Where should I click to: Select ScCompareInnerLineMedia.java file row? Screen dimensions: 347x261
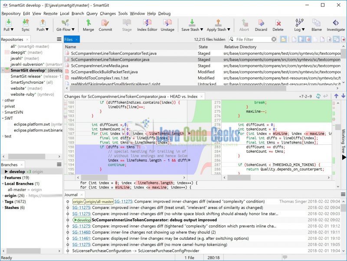point(203,66)
